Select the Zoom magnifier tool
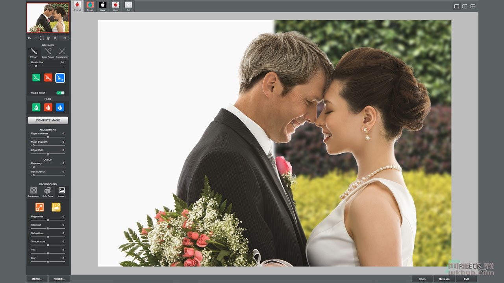Image resolution: width=504 pixels, height=283 pixels. (55, 38)
